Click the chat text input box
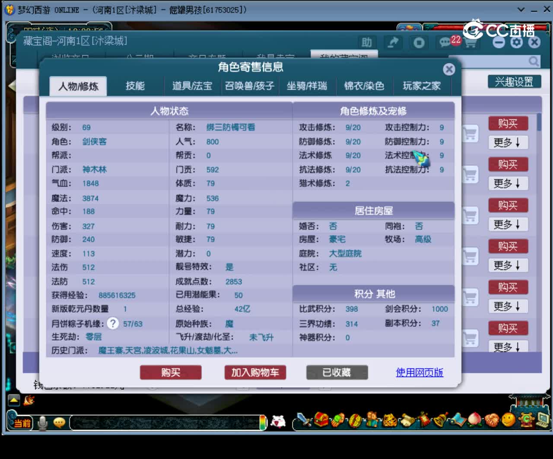This screenshot has height=459, width=553. click(164, 423)
